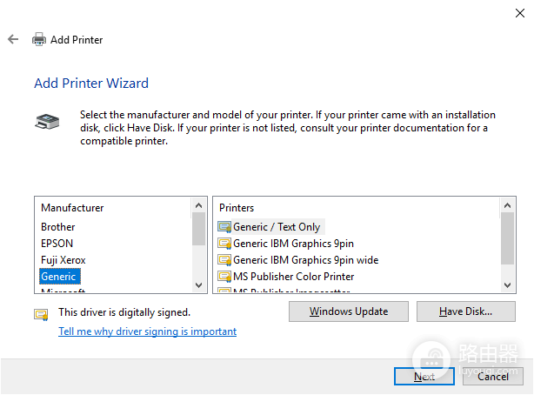Click the MS Publisher Color Printer driver icon
Viewport: 534px width, 395px height.
pos(224,277)
